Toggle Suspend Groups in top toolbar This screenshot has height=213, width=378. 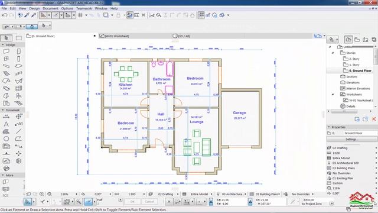click(201, 15)
